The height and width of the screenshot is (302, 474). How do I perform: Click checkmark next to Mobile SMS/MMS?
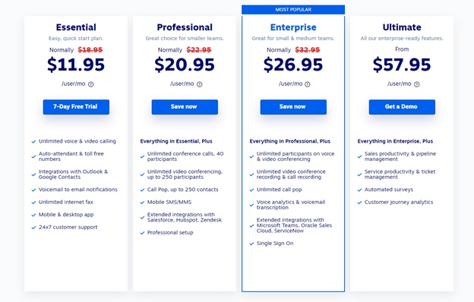[142, 203]
